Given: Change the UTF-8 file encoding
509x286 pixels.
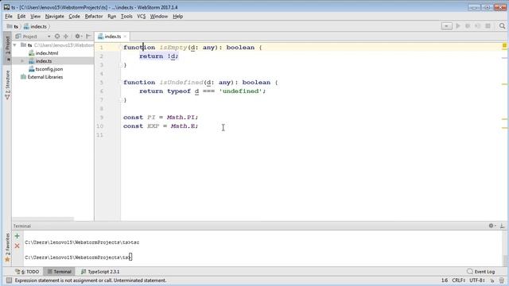Looking at the screenshot, I should click(477, 280).
